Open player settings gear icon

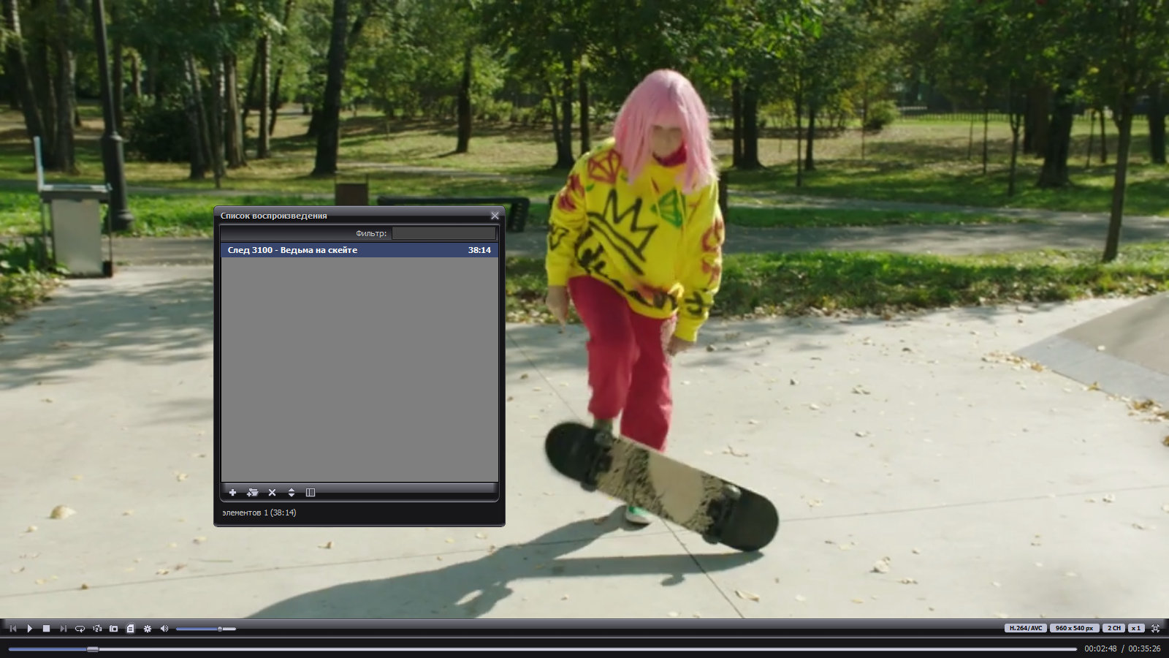pyautogui.click(x=147, y=628)
